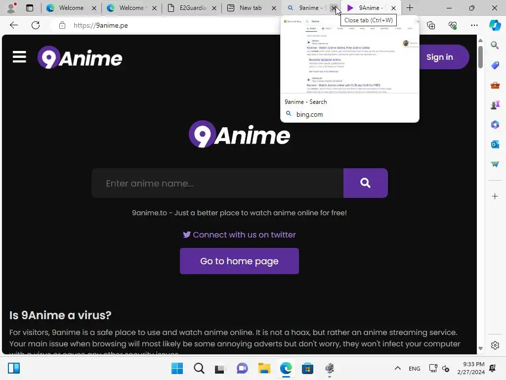Close the E2Guardian tab
The image size is (506, 380).
[214, 8]
